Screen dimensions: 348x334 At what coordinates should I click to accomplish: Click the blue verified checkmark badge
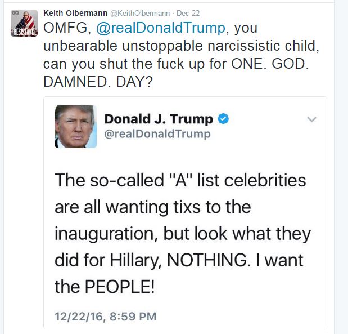[x=223, y=119]
